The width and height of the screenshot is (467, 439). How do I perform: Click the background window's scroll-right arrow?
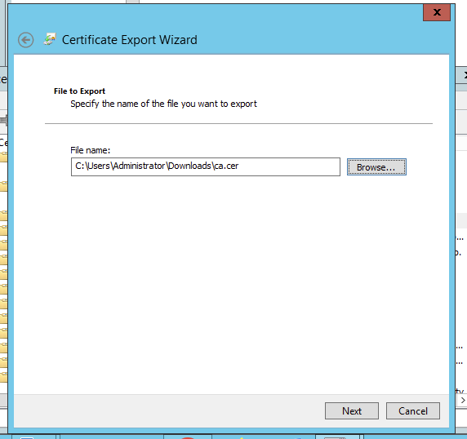tap(463, 401)
